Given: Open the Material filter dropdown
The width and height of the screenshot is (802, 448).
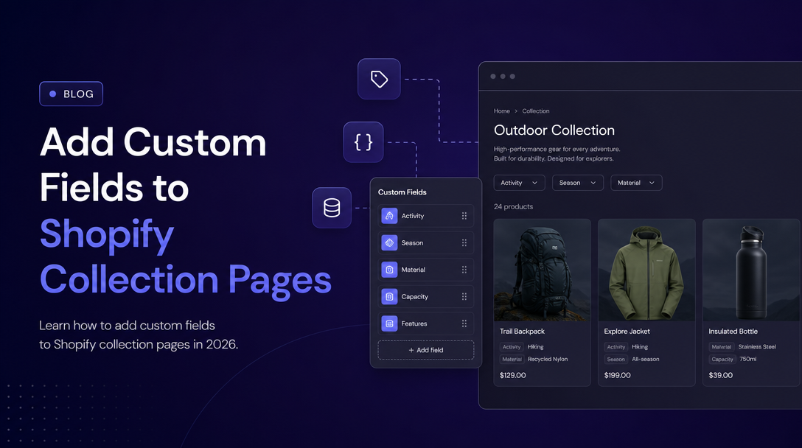Looking at the screenshot, I should pyautogui.click(x=636, y=183).
